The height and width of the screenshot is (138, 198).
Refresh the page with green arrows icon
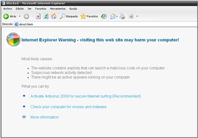46,16
